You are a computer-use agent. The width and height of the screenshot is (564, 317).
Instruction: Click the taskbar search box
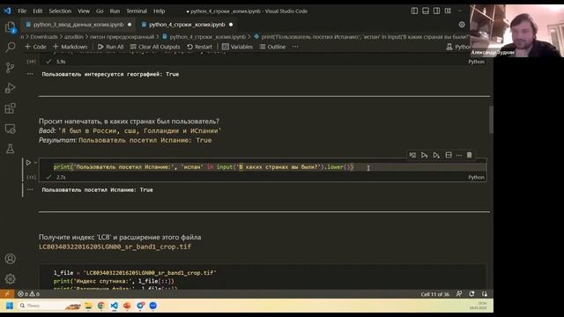tap(49, 306)
